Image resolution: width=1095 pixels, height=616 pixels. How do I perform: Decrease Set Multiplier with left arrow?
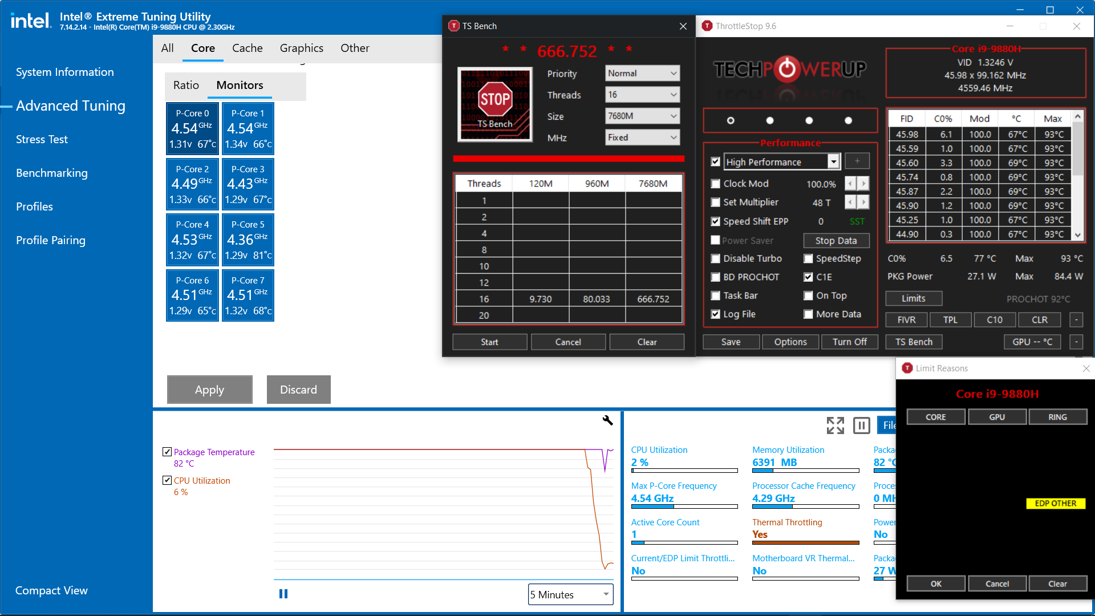(x=850, y=202)
